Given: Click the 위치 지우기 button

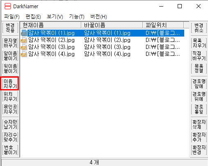Looking at the screenshot, I should 10,97.
